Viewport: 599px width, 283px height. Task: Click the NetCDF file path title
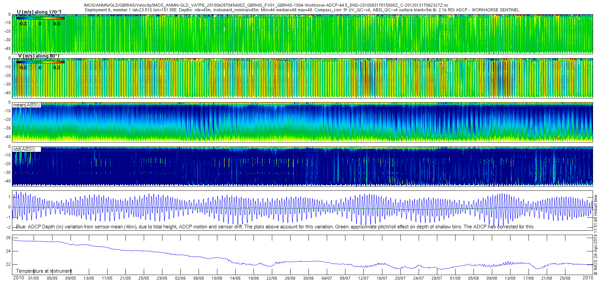266,5
